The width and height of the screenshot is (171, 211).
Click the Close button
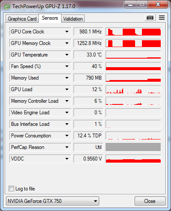point(150,201)
